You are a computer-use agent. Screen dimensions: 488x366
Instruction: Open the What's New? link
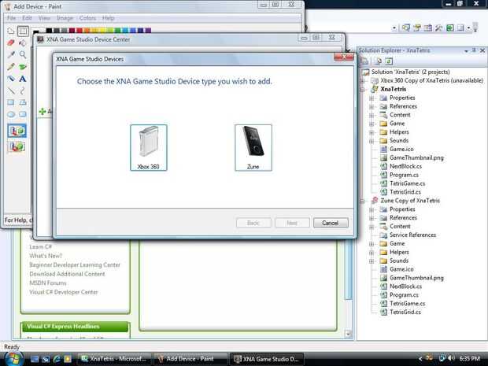point(46,256)
